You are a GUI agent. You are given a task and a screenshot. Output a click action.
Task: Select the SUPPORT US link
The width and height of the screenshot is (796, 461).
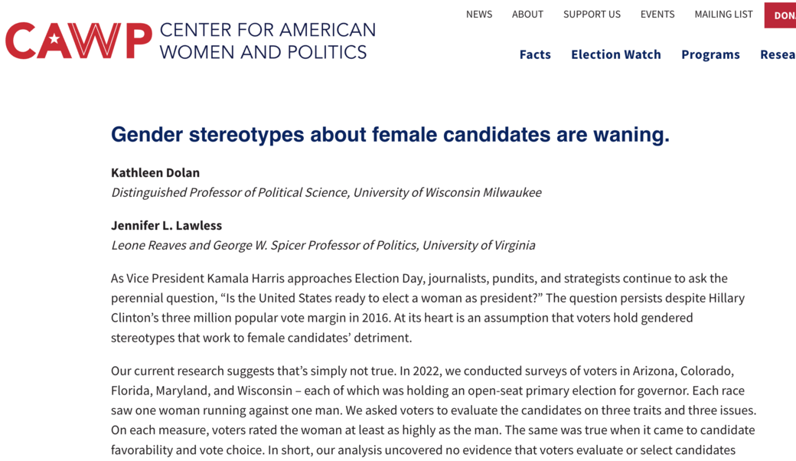point(592,15)
